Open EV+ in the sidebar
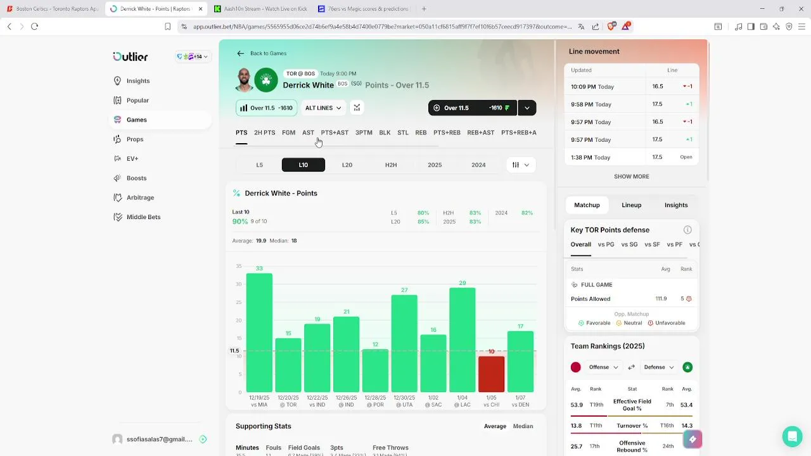Screen dimensions: 811x456 click(x=132, y=158)
